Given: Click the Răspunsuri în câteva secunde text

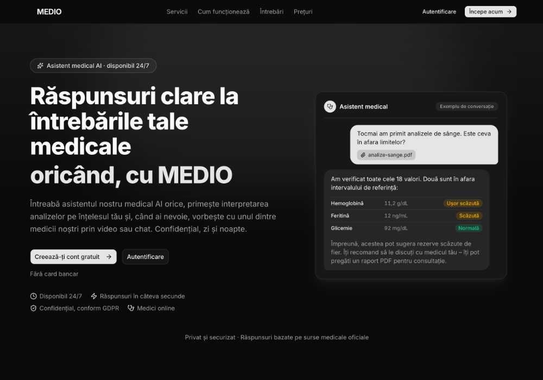Looking at the screenshot, I should [x=142, y=296].
